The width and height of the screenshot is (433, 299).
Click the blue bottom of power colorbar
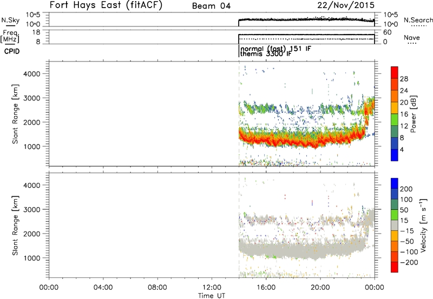click(x=395, y=155)
